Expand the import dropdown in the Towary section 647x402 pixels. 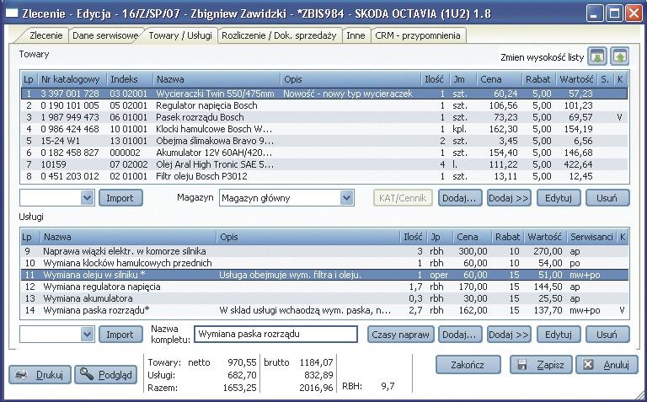point(87,198)
